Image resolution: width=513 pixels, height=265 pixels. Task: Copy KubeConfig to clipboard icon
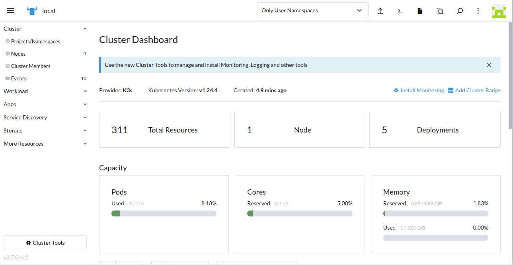coord(440,11)
